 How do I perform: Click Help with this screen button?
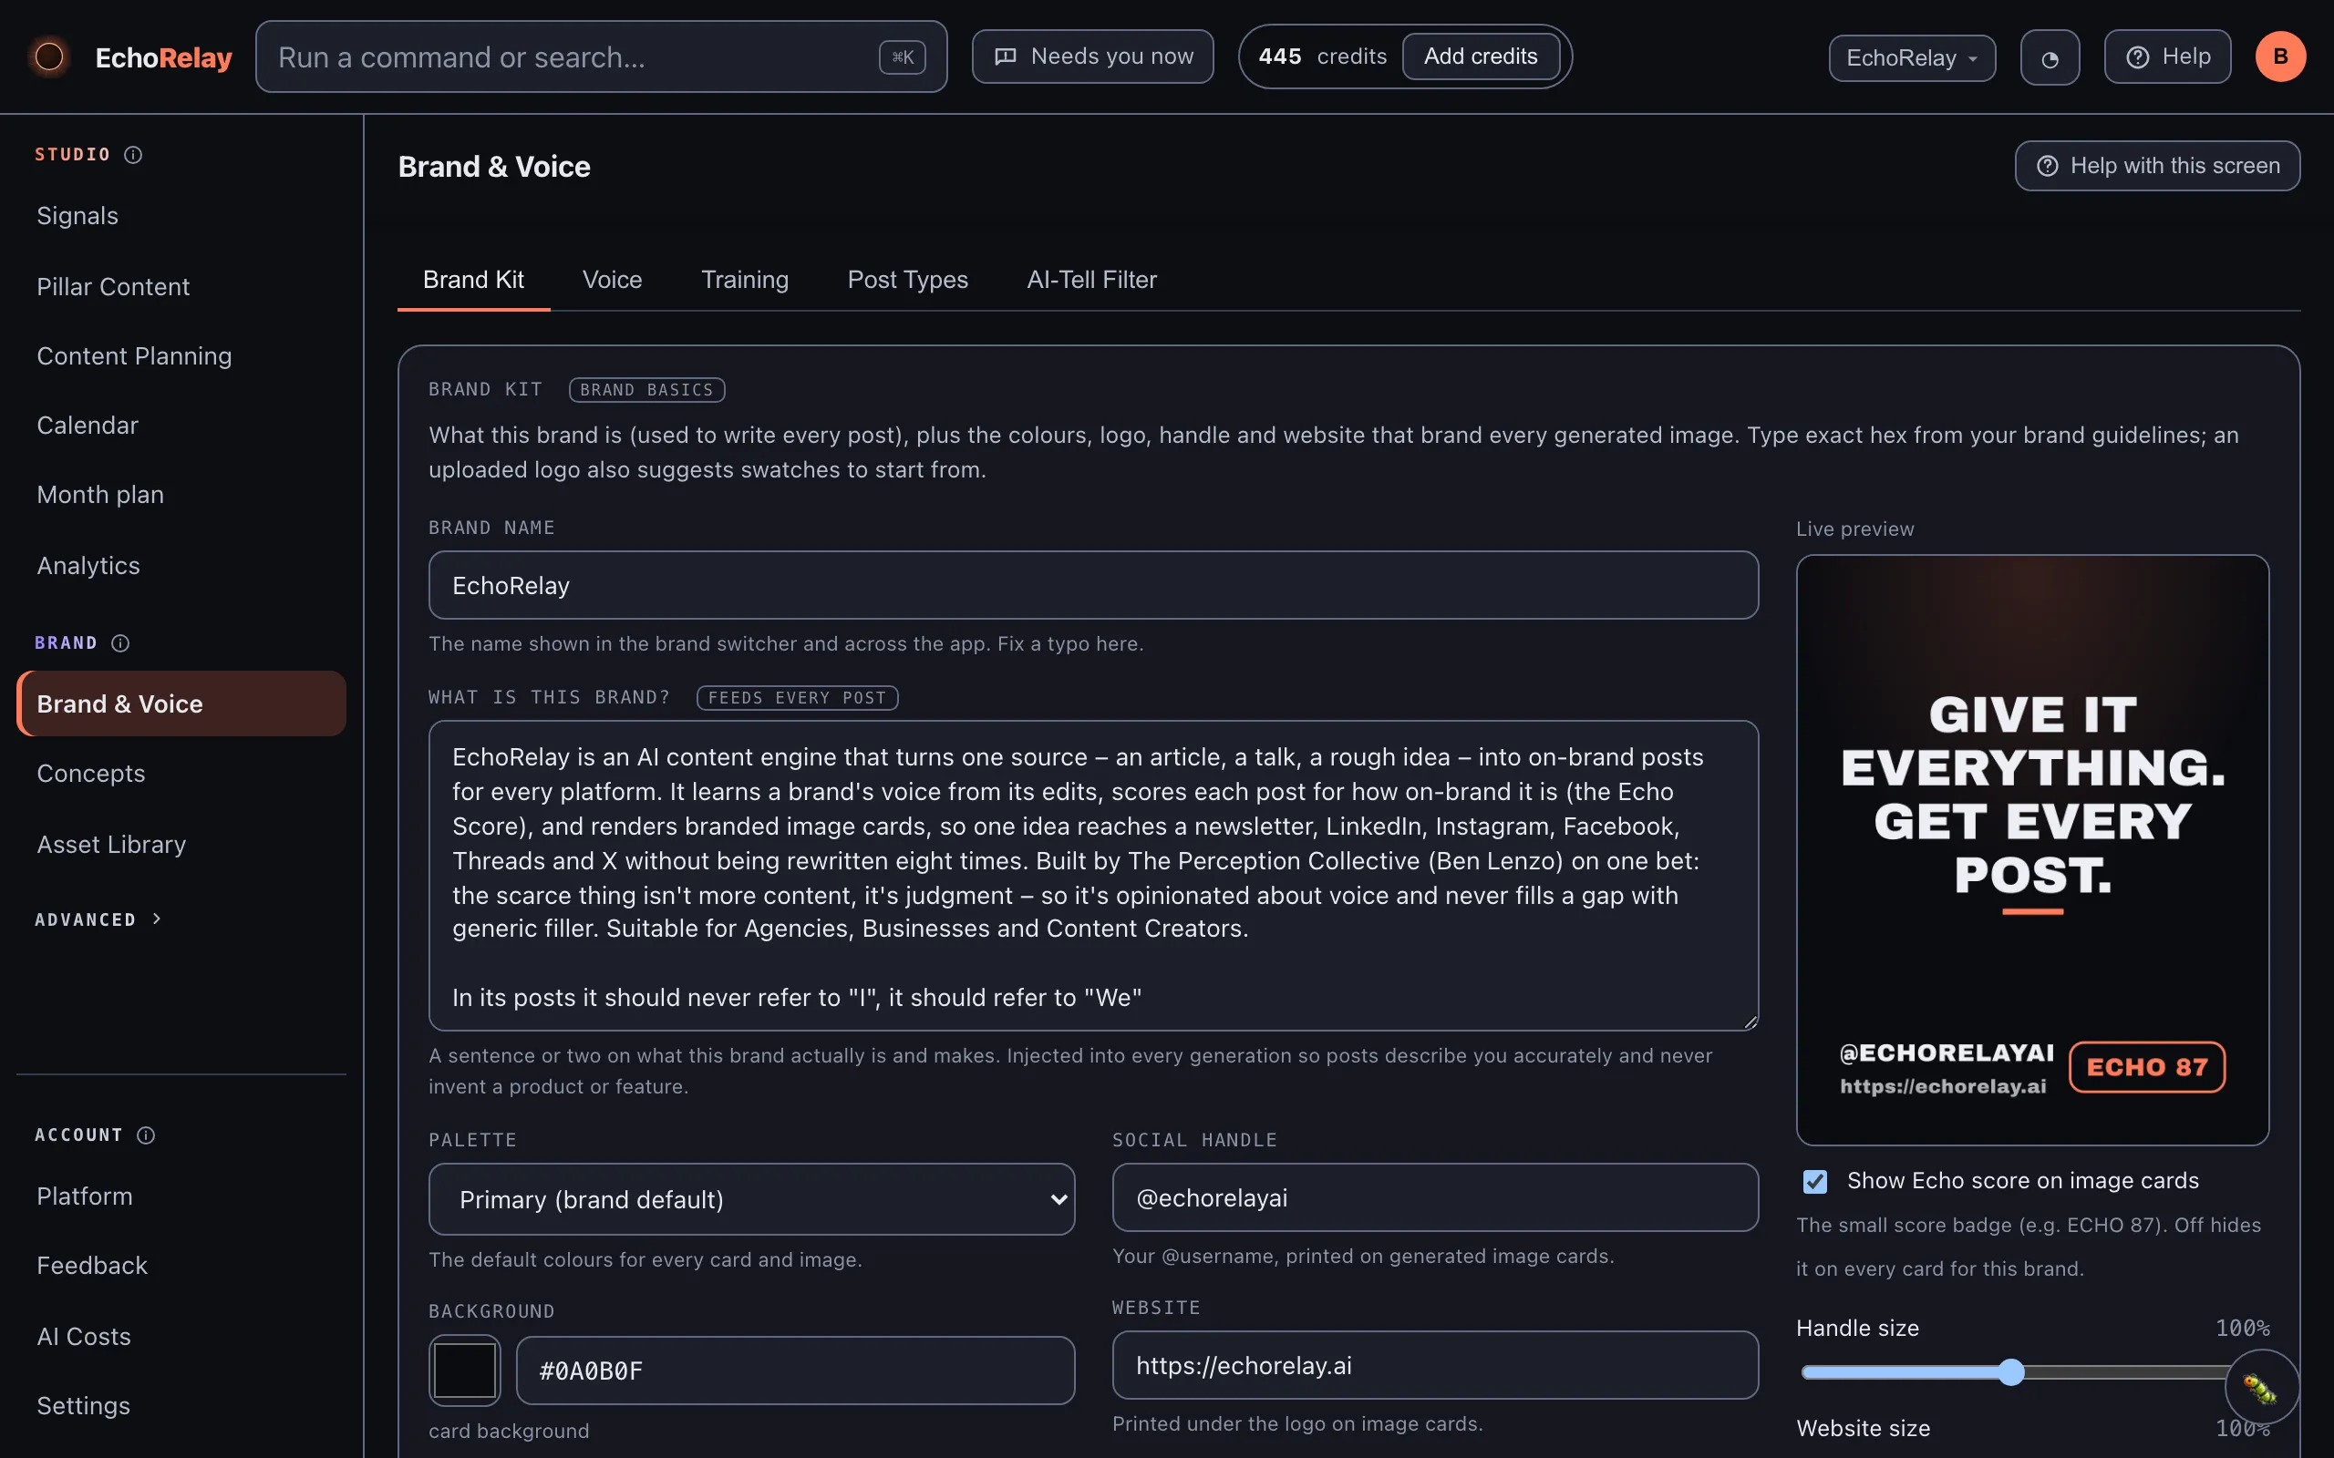2157,166
